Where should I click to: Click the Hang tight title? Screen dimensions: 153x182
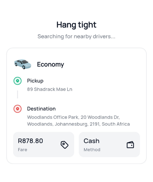tap(76, 25)
